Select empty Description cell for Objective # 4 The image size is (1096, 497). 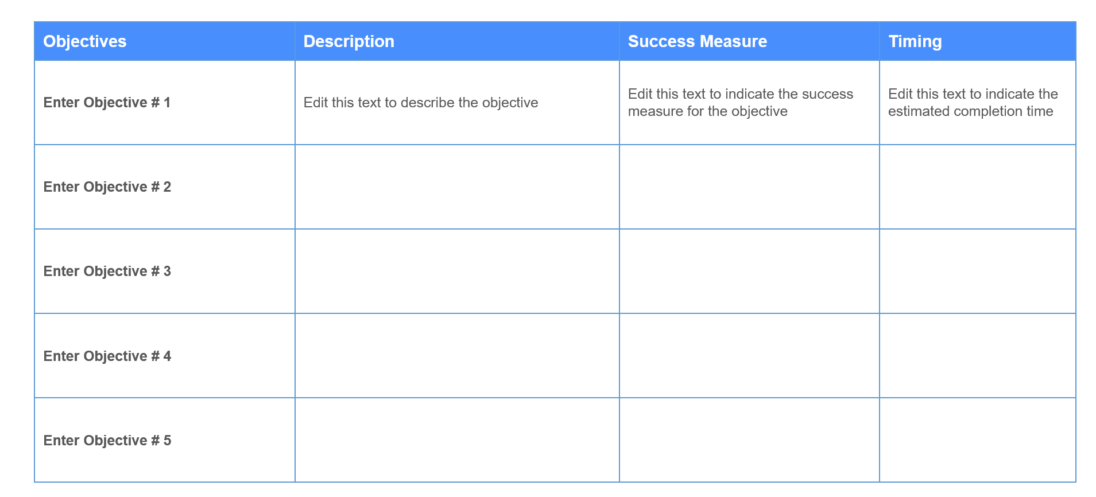pyautogui.click(x=457, y=356)
